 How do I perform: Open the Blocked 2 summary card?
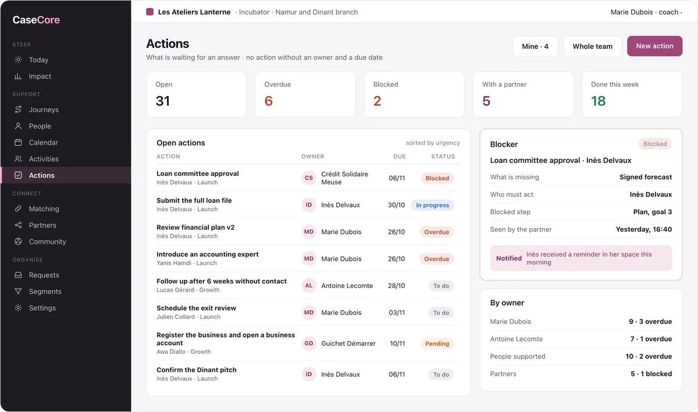(x=414, y=94)
